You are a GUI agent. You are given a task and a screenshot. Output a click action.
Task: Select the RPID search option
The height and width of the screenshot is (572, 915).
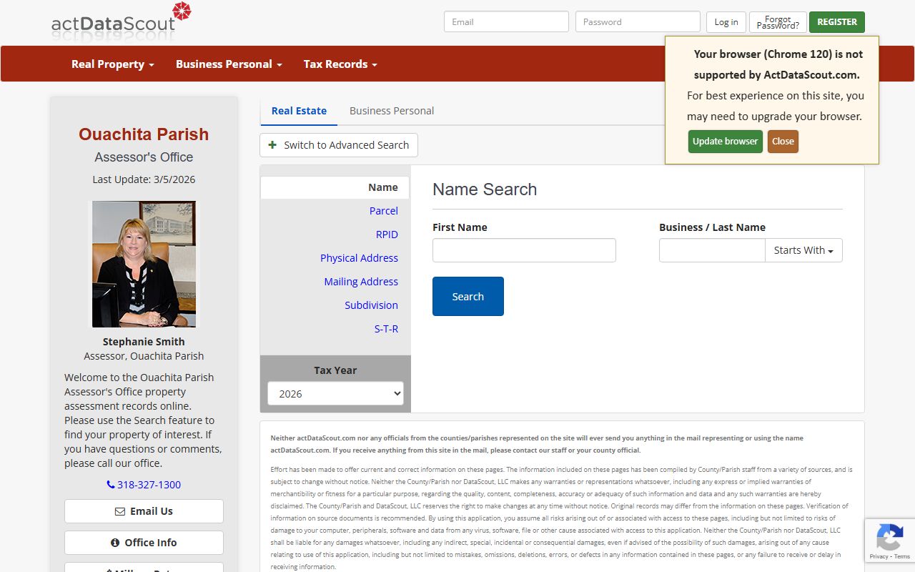[387, 235]
